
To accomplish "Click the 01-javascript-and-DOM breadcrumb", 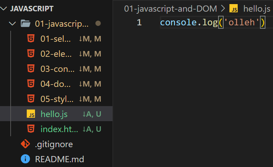I will (x=170, y=9).
